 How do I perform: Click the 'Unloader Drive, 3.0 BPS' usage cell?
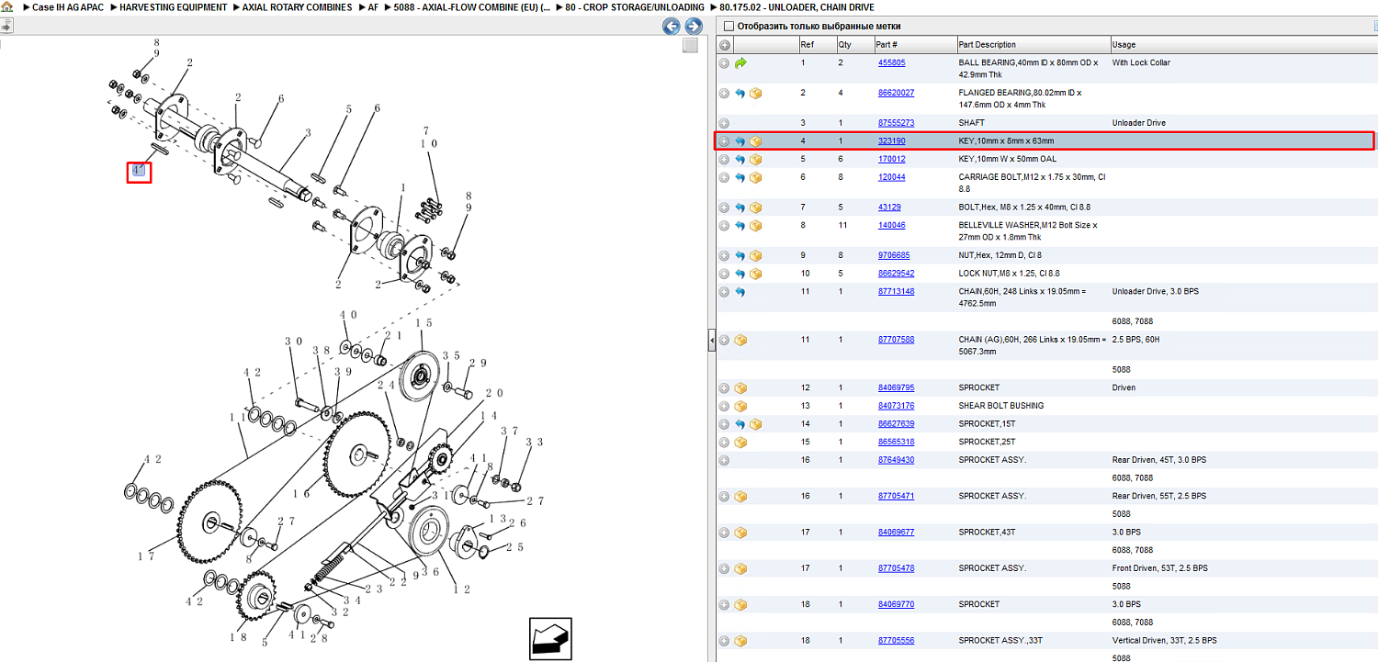pyautogui.click(x=1155, y=292)
